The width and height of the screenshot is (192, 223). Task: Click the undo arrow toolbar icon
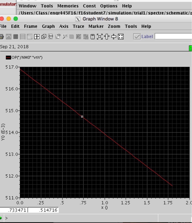coord(9,37)
